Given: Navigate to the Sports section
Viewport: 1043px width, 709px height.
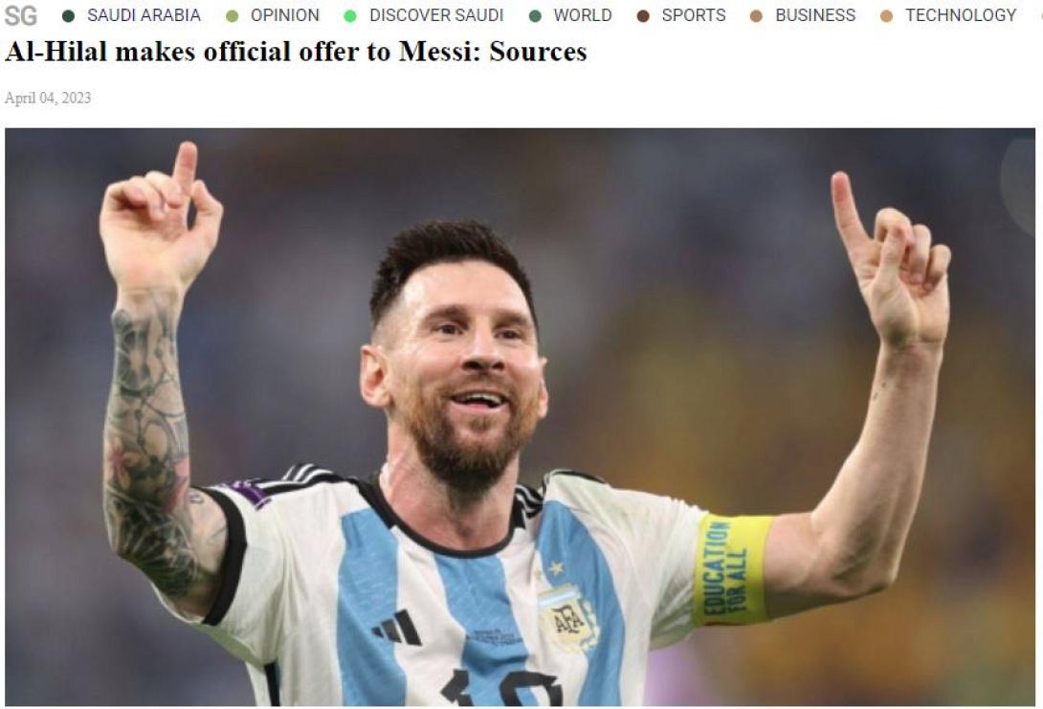Looking at the screenshot, I should point(694,15).
